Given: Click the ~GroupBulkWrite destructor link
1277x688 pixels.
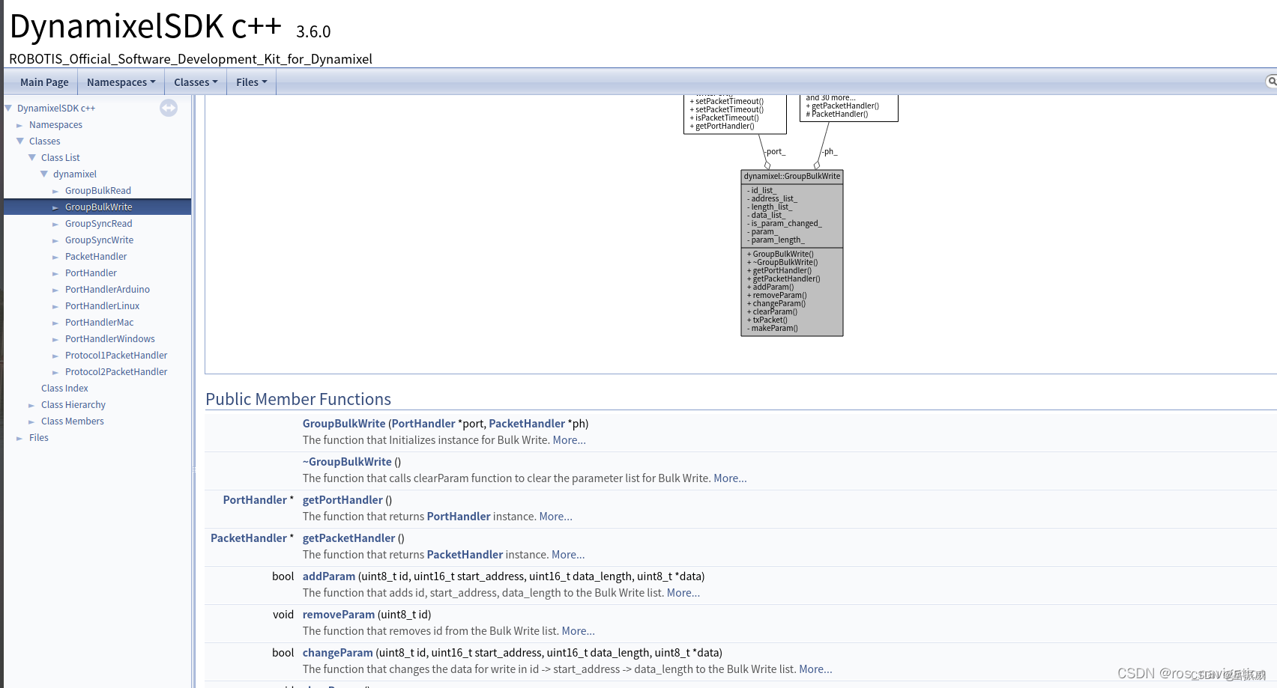Looking at the screenshot, I should (x=347, y=462).
